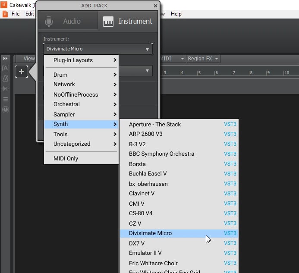299x273 pixels.
Task: Open the Sampler category submenu
Action: (81, 114)
